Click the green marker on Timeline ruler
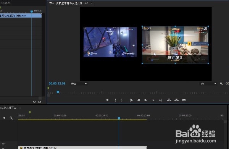Viewport: 229px width, 149px height. [30, 112]
